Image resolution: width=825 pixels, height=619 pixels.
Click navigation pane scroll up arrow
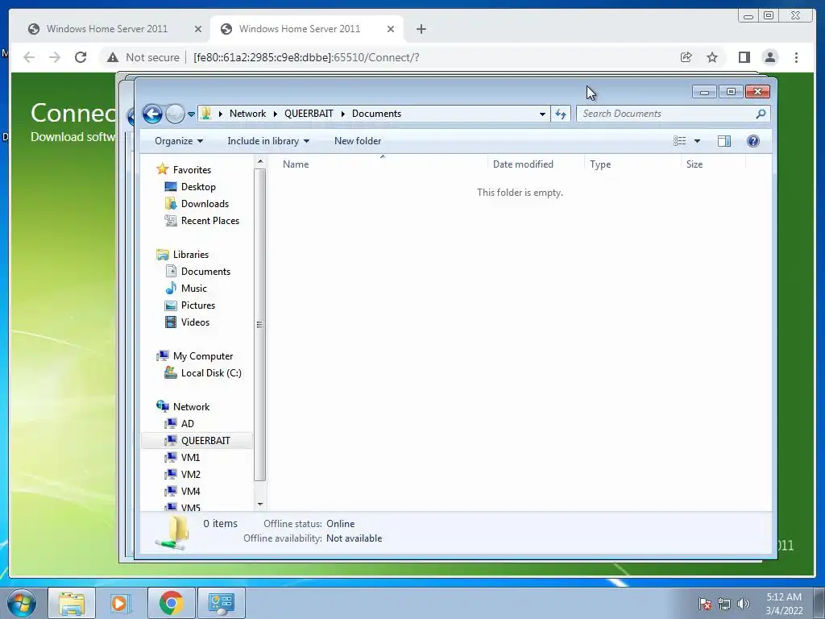tap(260, 161)
